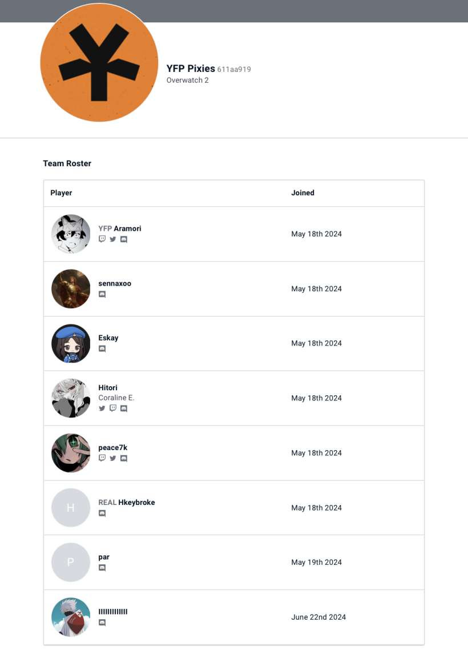This screenshot has width=468, height=650.
Task: Open peace7k's Twitch icon
Action: click(102, 458)
